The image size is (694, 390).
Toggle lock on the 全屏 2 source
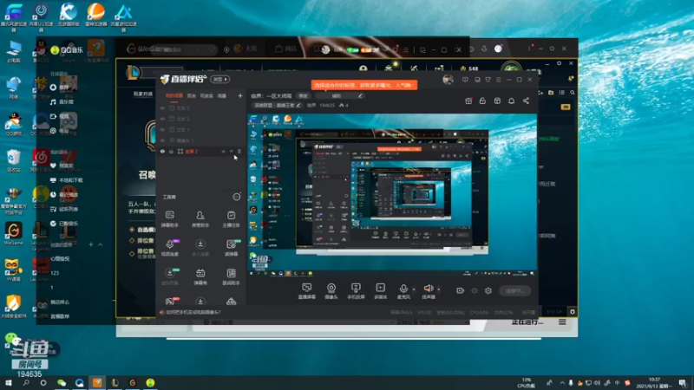tap(171, 151)
